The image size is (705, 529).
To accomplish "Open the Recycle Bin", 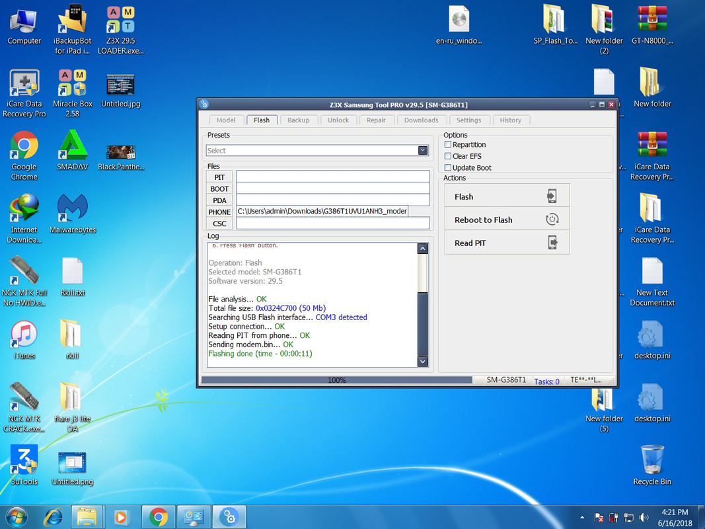I will click(652, 466).
